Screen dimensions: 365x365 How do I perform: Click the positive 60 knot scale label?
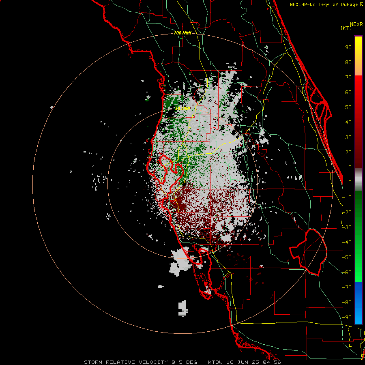[348, 92]
